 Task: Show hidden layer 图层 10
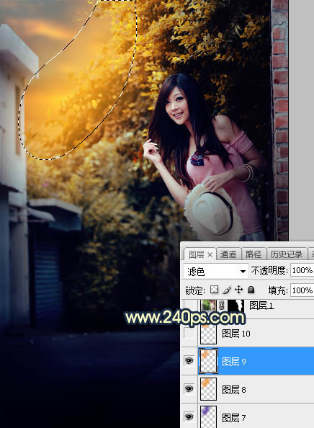189,333
